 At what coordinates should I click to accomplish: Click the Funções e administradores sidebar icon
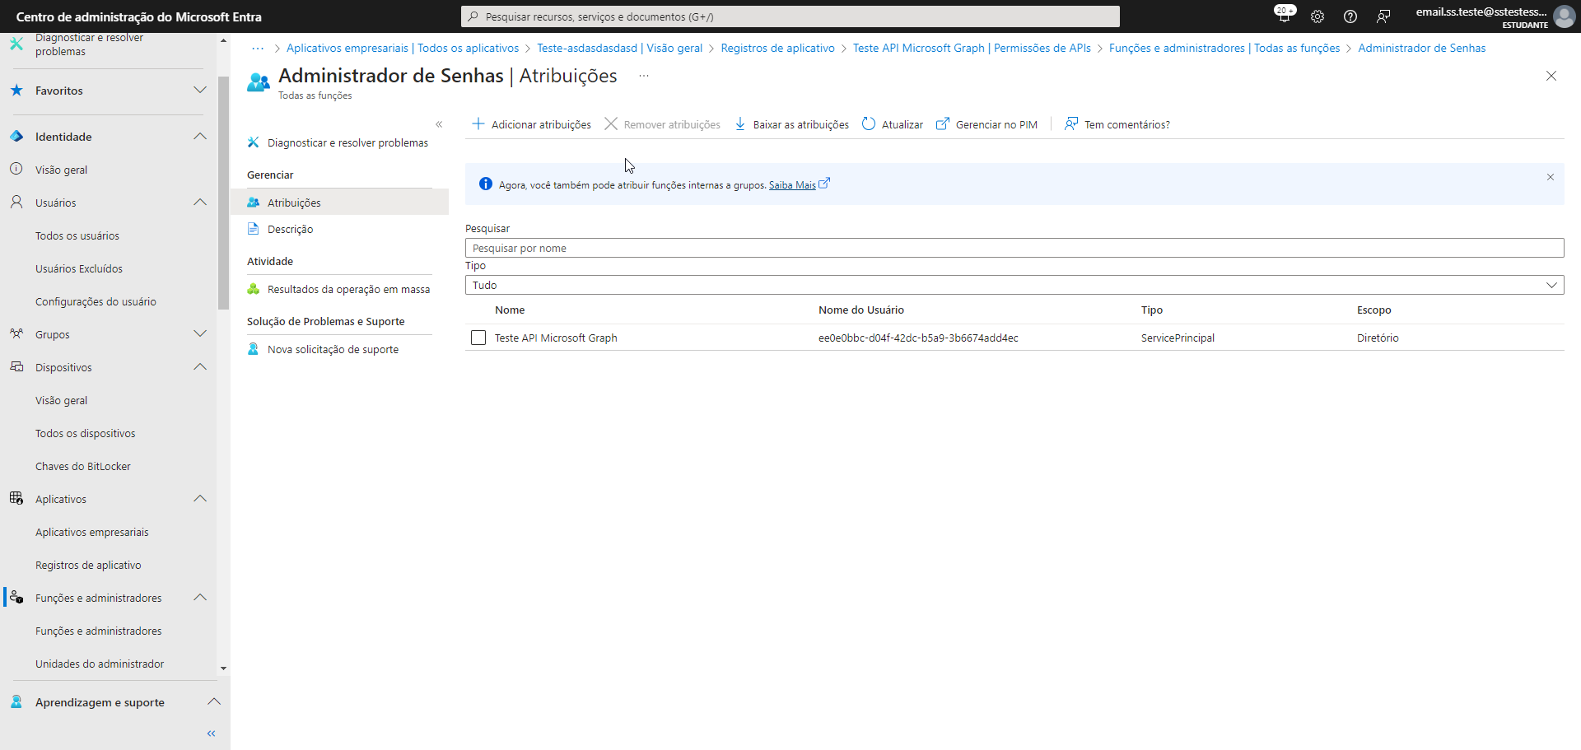tap(16, 597)
